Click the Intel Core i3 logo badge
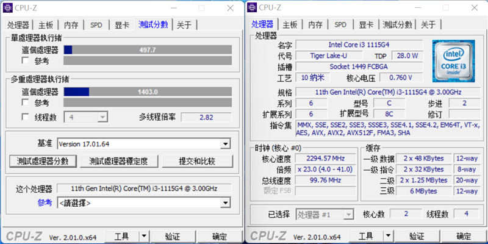The image size is (488, 244). 453,61
